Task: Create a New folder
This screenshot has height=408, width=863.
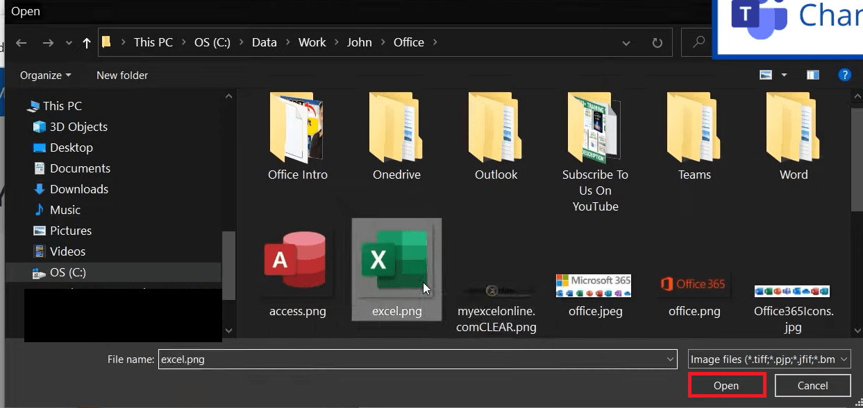Action: tap(122, 75)
